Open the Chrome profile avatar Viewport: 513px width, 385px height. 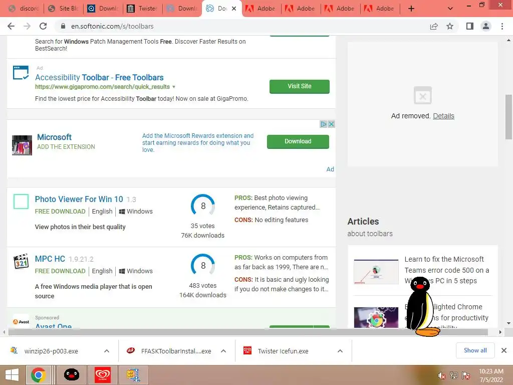tap(486, 26)
